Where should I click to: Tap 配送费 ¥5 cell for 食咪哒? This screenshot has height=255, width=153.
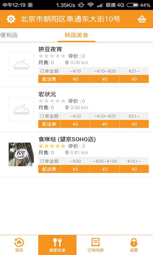coord(75,169)
